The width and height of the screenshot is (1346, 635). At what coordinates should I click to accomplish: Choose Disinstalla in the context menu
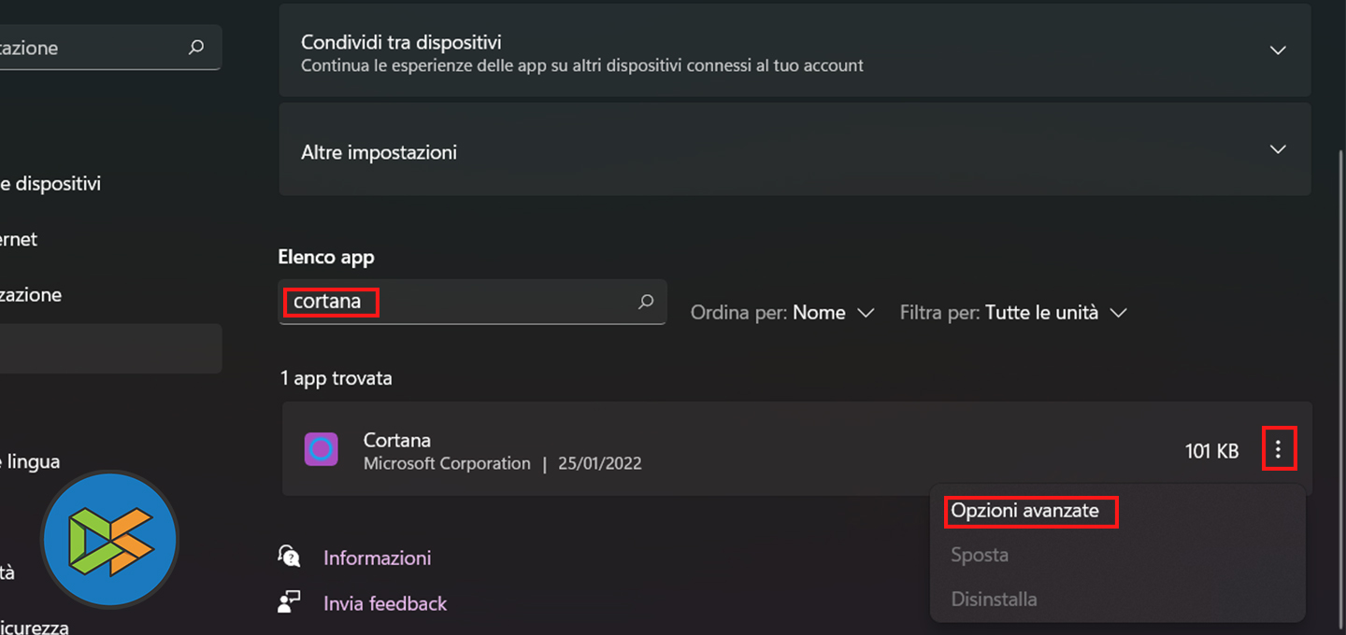(994, 599)
